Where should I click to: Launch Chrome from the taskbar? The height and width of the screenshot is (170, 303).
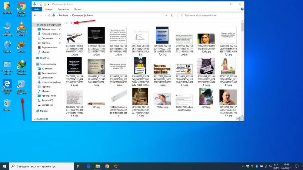(107, 166)
